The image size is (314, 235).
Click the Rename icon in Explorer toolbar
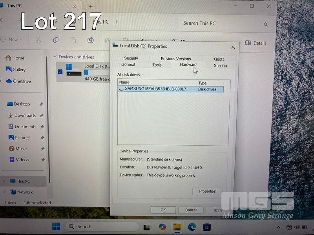tap(91, 40)
